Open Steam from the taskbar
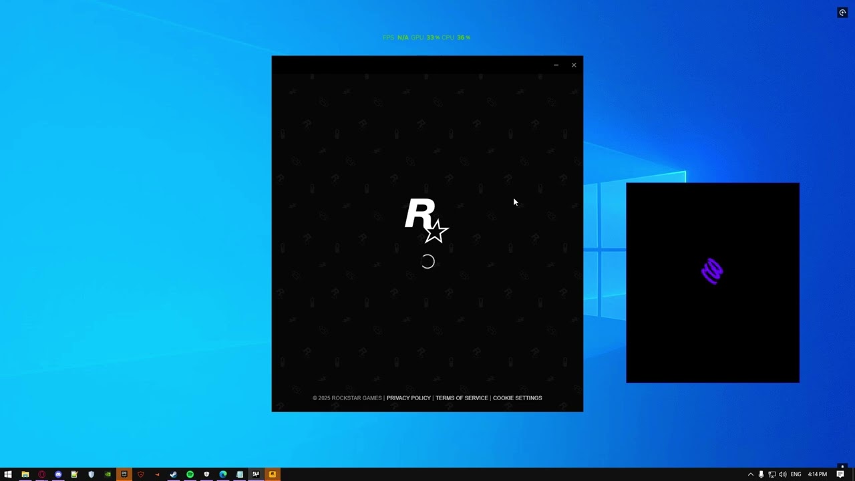Image resolution: width=855 pixels, height=481 pixels. tap(174, 474)
